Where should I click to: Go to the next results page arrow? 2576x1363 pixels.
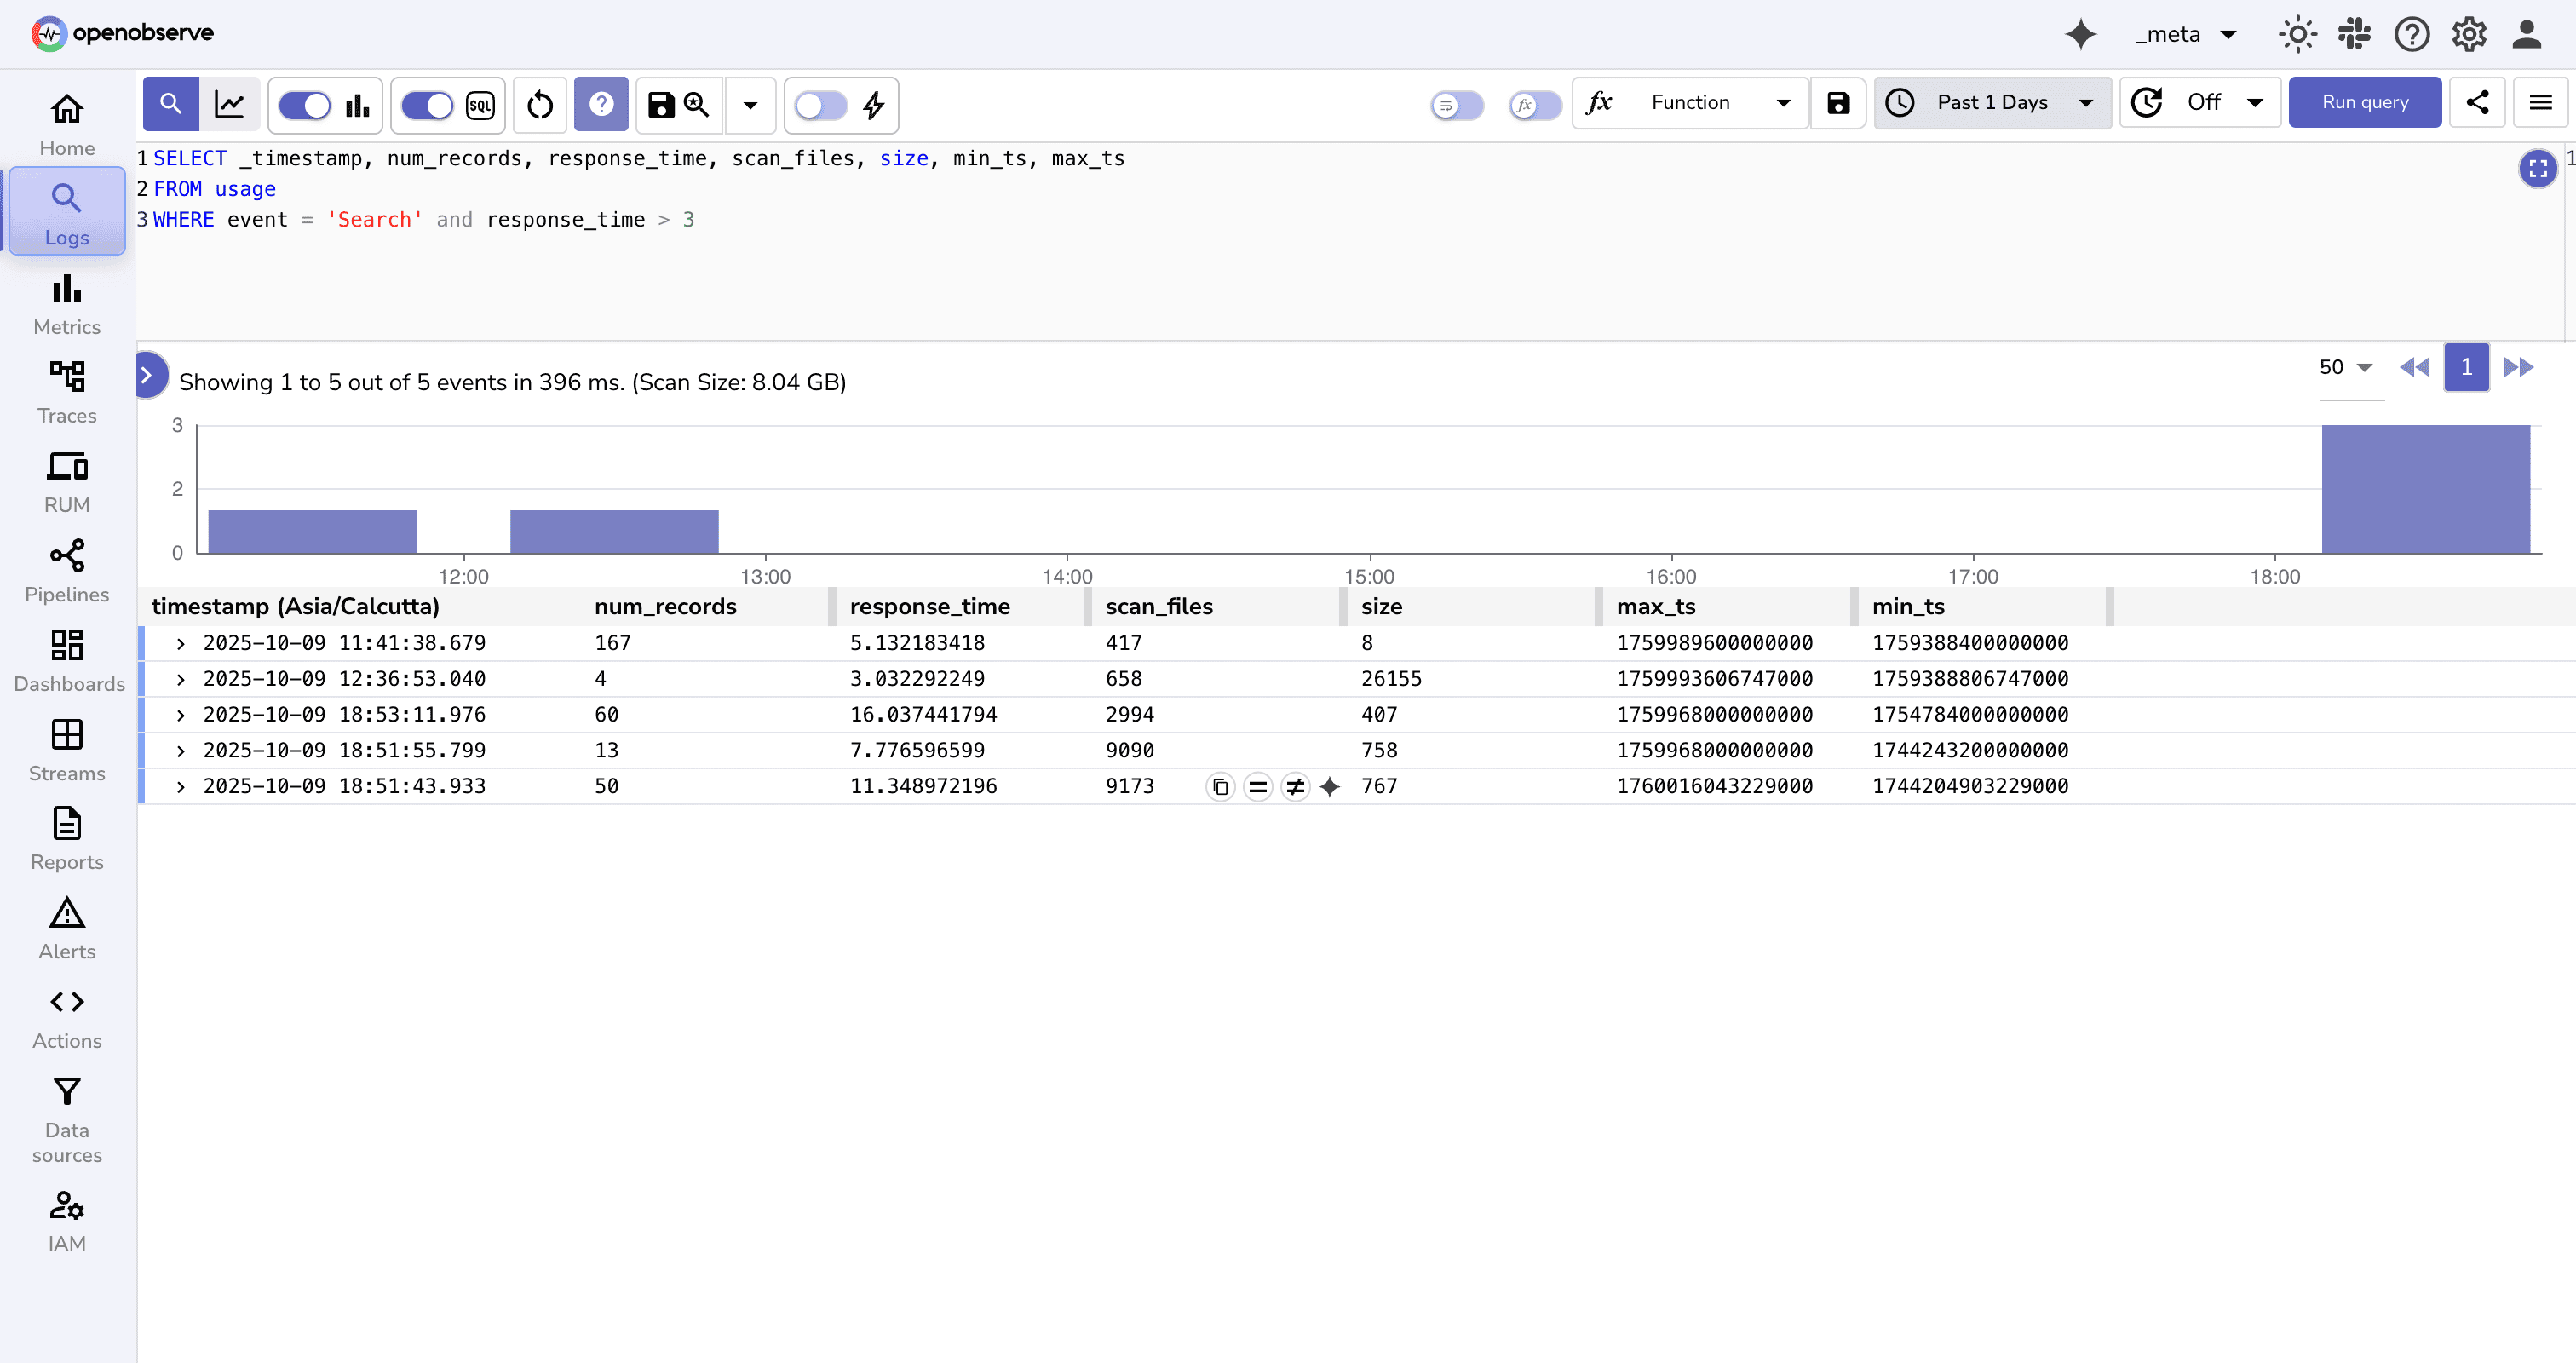(2519, 367)
